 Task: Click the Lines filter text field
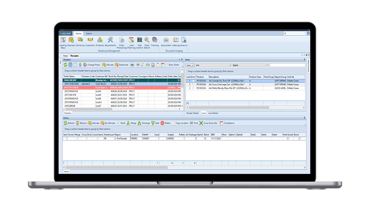click(x=287, y=65)
